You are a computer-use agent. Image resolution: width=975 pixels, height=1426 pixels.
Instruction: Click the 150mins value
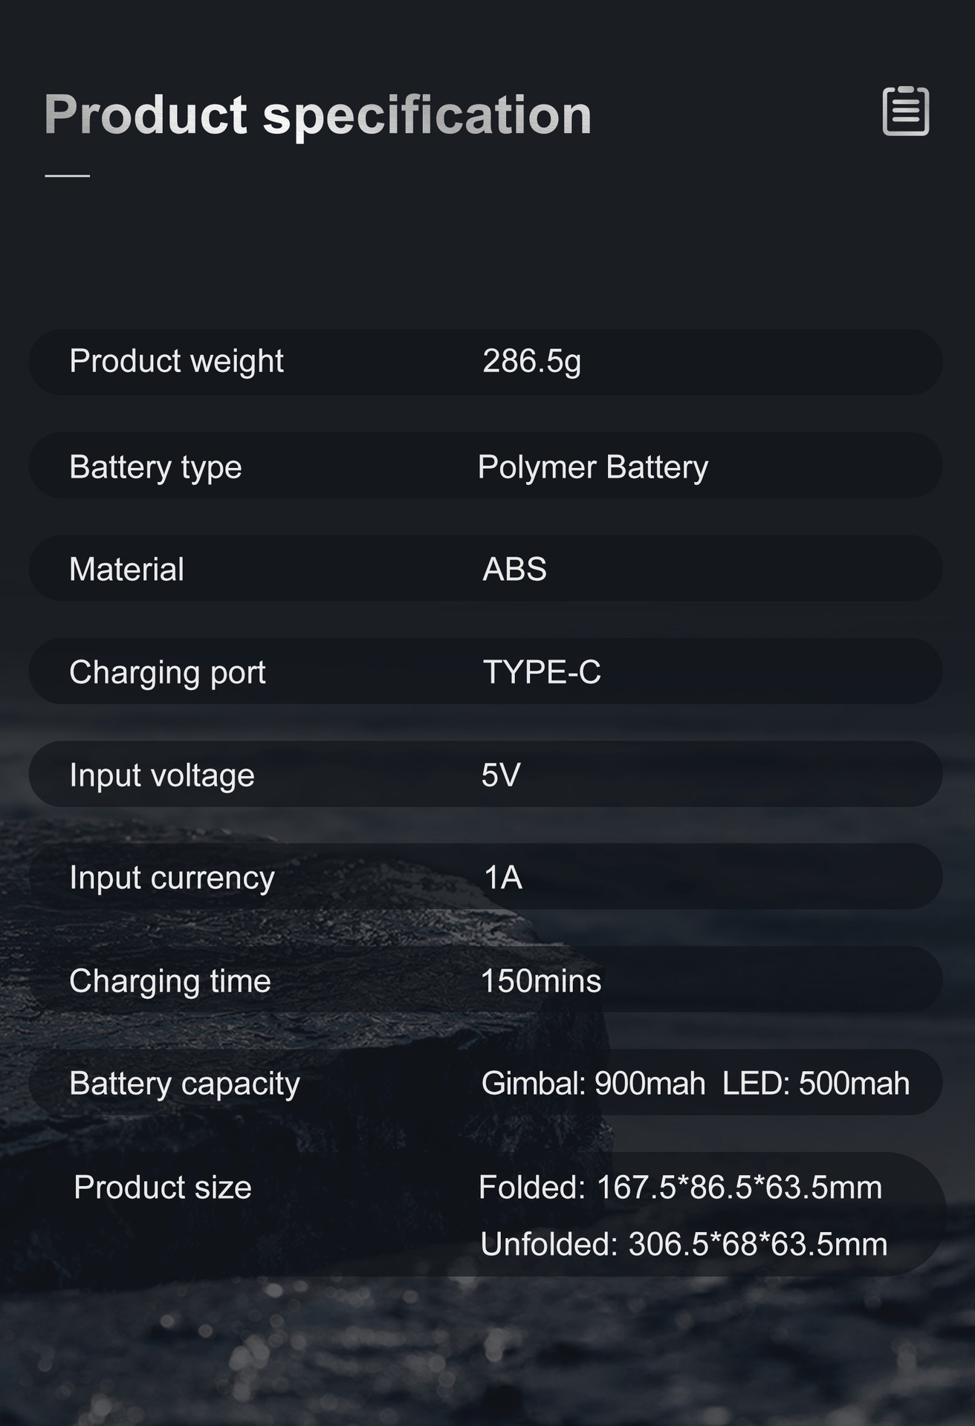point(541,981)
